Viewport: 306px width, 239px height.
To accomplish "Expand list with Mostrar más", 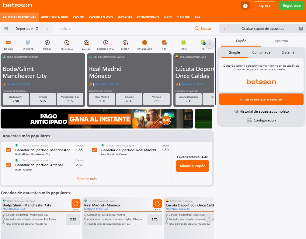I will click(86, 179).
